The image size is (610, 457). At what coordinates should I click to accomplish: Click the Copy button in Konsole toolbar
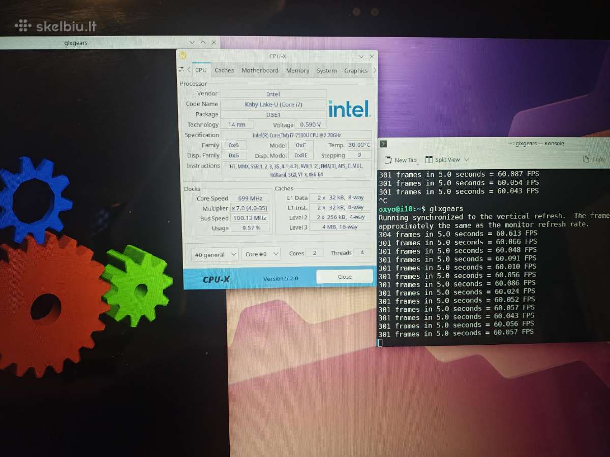point(594,159)
